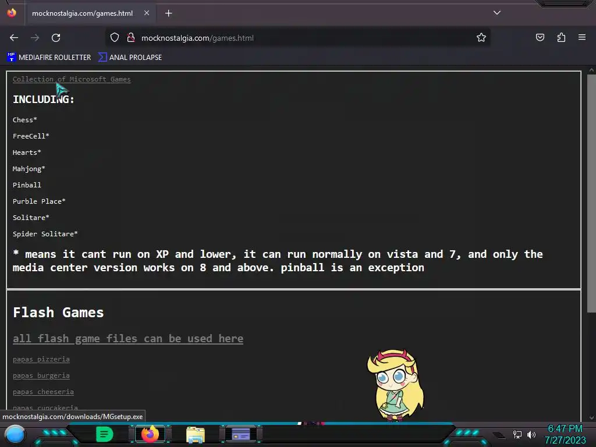Screen dimensions: 596x447
Task: Save page to Pocket
Action: click(540, 37)
